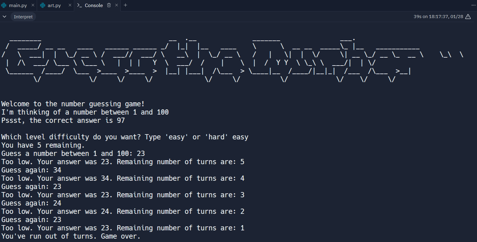The image size is (477, 242).
Task: Click 'I'm thinking of a number between 1 and 100'
Action: [85, 112]
